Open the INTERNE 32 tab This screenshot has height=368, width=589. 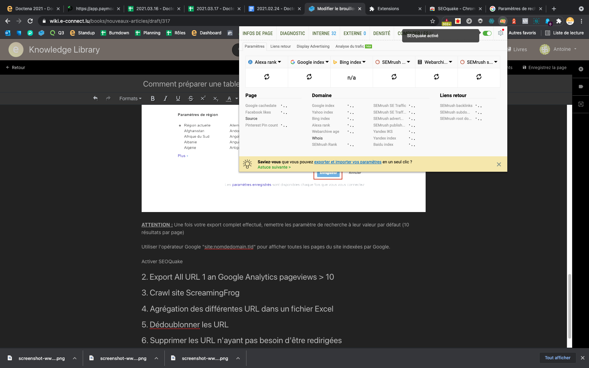pos(324,33)
